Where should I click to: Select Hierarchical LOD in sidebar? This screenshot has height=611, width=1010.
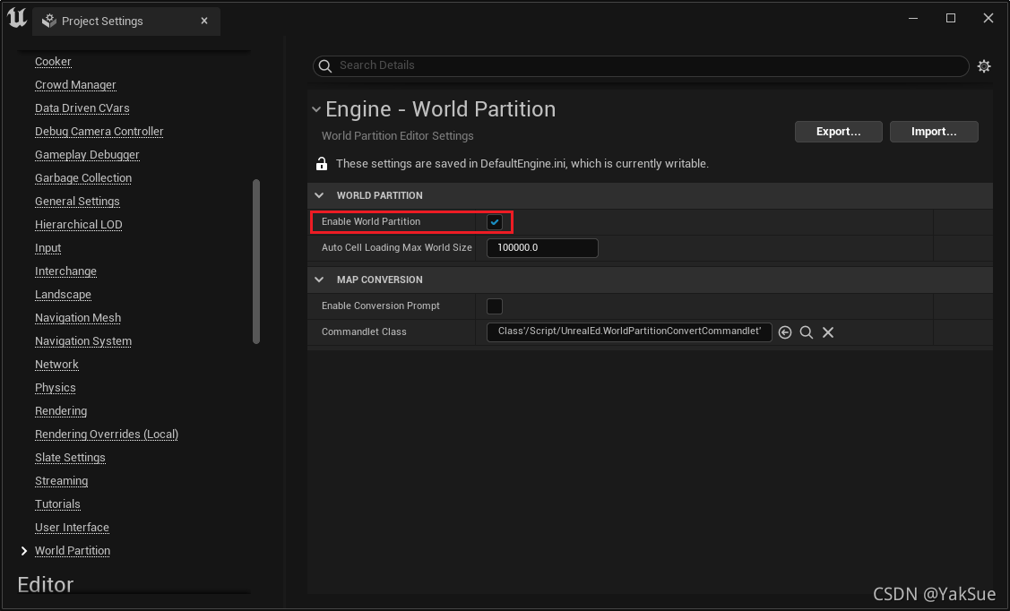79,225
